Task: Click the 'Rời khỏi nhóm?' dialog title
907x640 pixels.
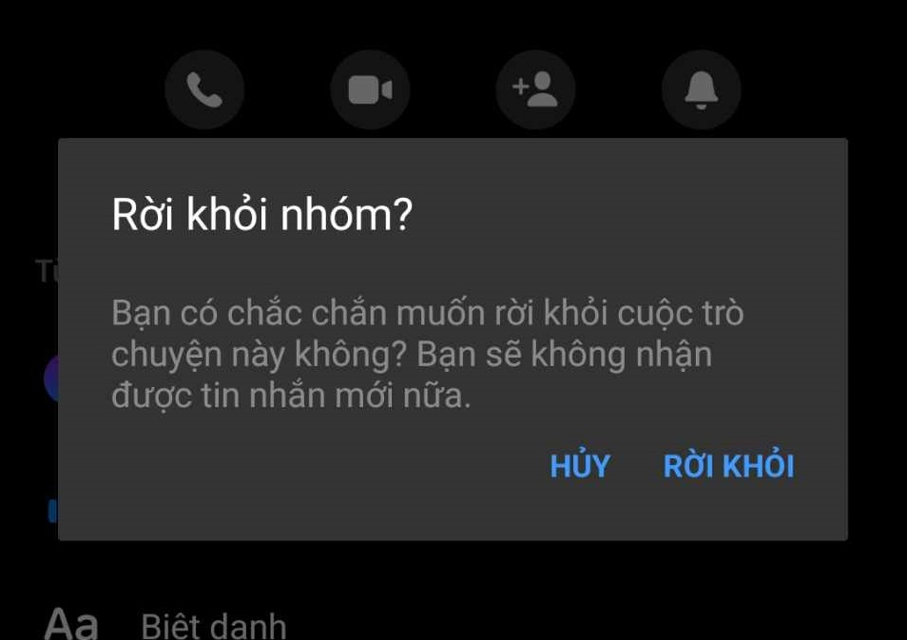Action: click(x=262, y=215)
